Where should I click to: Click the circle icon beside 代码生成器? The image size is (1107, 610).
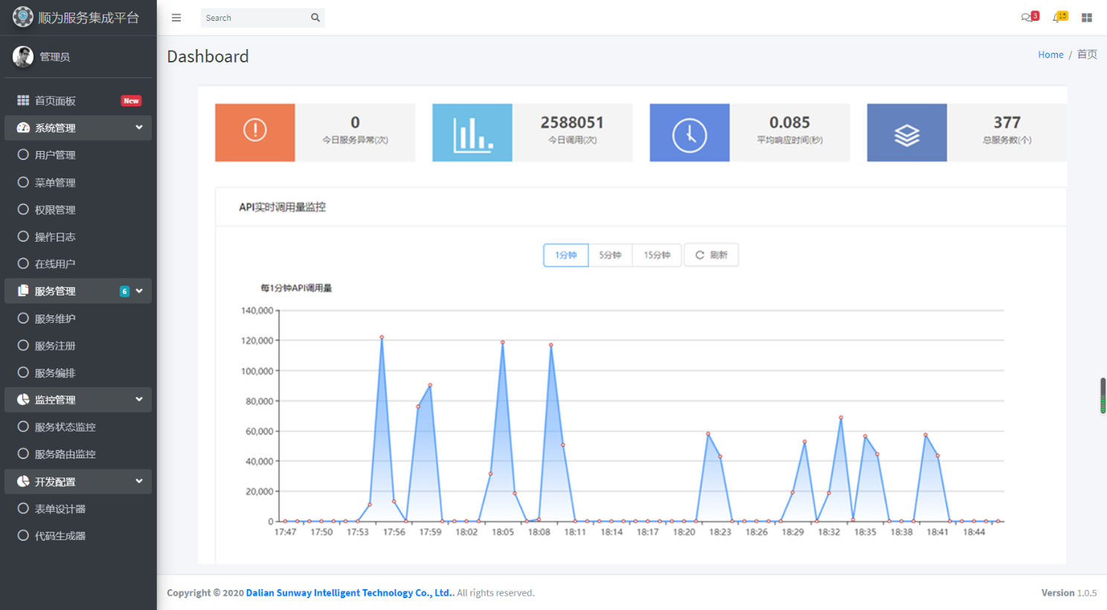point(23,536)
